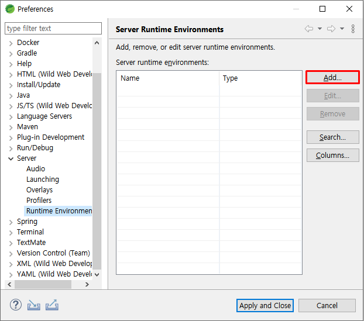Collapse the Server tree node
The height and width of the screenshot is (321, 364).
[11, 158]
